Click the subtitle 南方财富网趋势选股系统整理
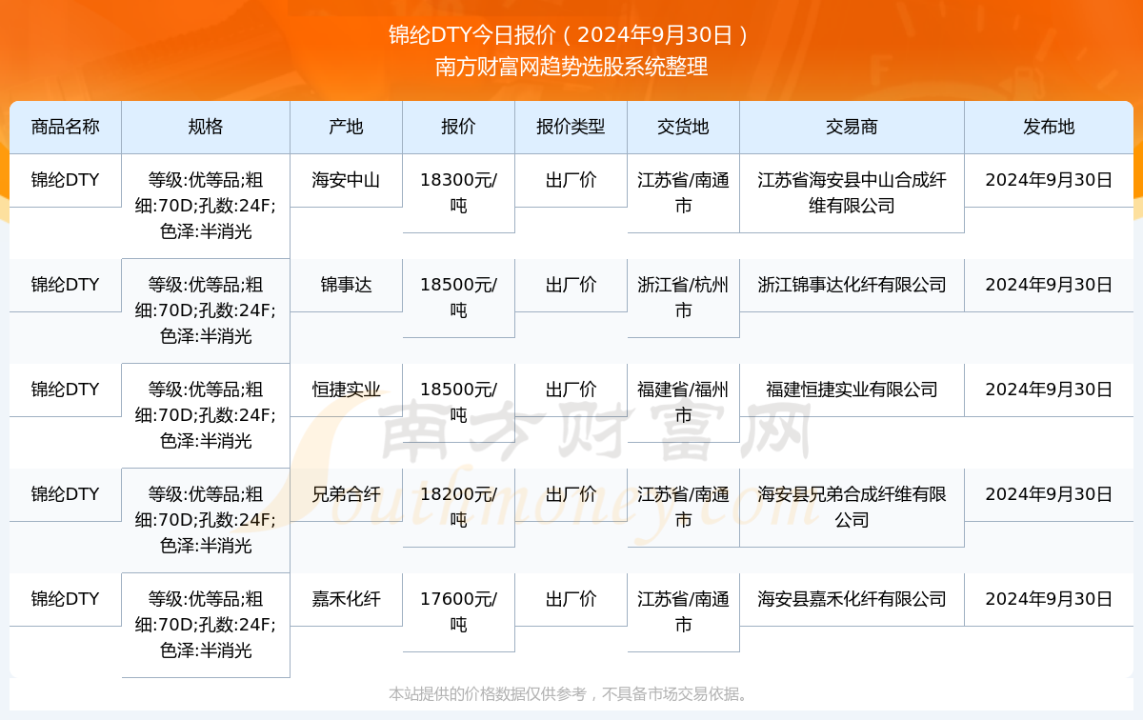The height and width of the screenshot is (720, 1143). [x=571, y=67]
